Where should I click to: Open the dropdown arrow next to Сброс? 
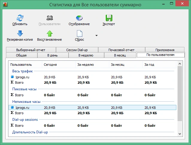96,36
